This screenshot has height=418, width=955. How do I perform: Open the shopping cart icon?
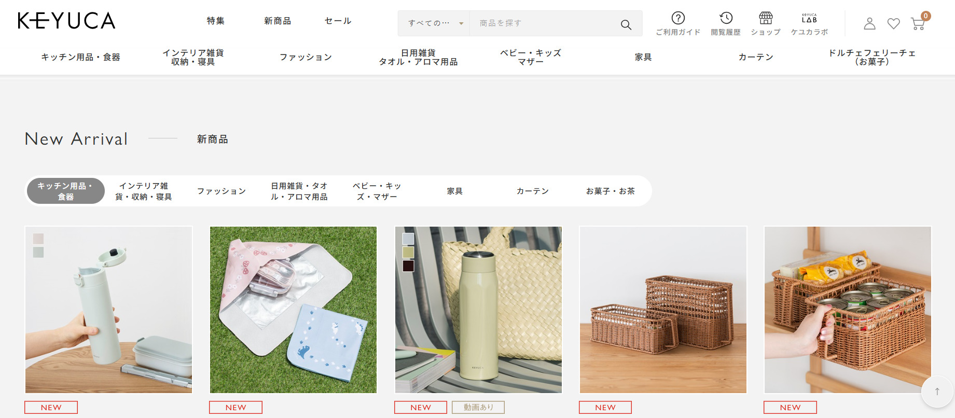[x=918, y=24]
